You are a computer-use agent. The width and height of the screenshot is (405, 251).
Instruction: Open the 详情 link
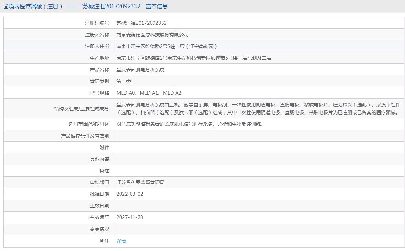pos(121,241)
